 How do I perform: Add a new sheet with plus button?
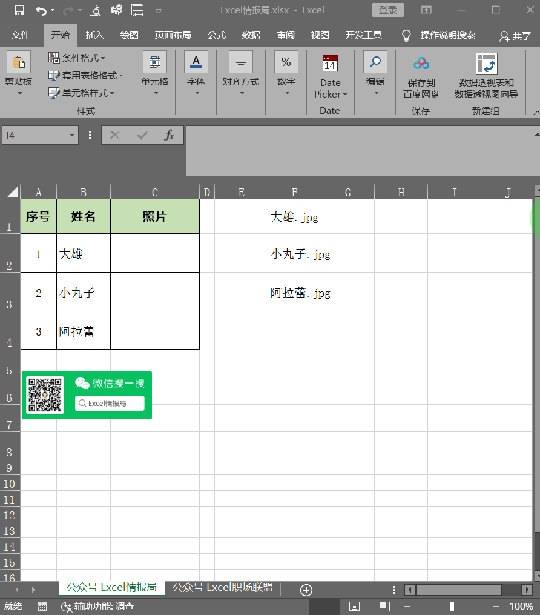[x=306, y=590]
